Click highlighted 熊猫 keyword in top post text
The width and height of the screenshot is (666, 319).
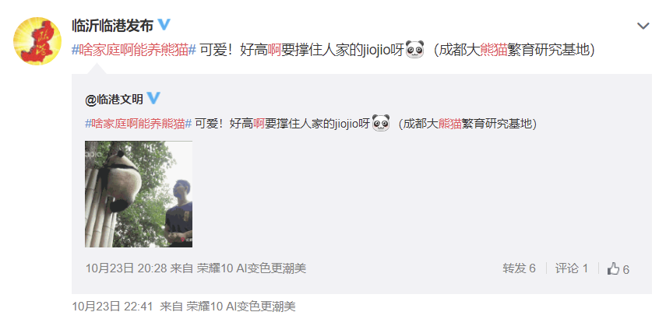pos(495,50)
